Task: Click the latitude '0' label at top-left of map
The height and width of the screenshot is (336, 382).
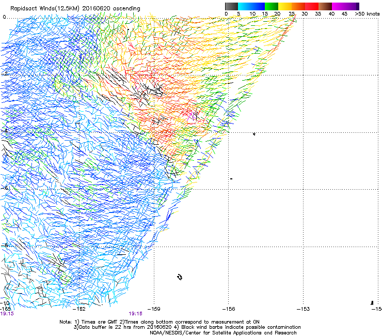Action: (x=4, y=17)
